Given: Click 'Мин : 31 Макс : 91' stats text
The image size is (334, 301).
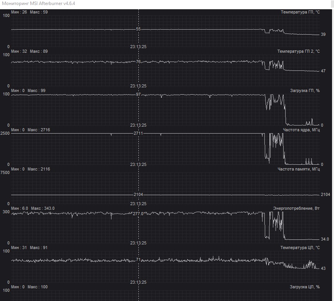Looking at the screenshot, I should point(29,247).
